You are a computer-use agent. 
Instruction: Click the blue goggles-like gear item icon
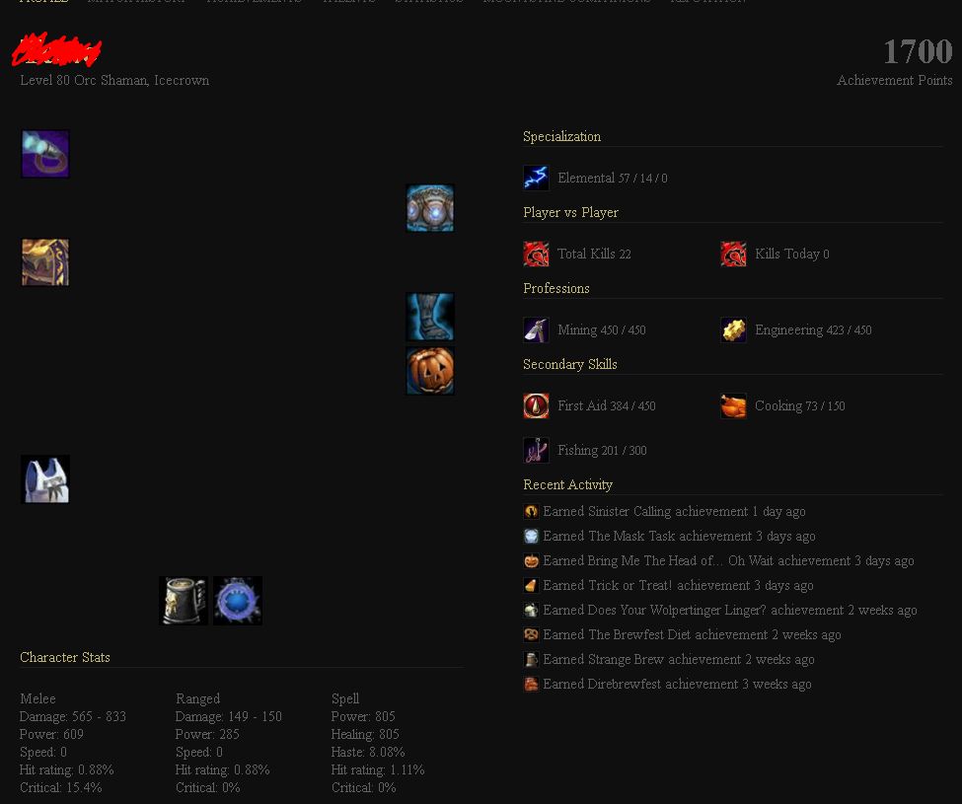(x=430, y=208)
